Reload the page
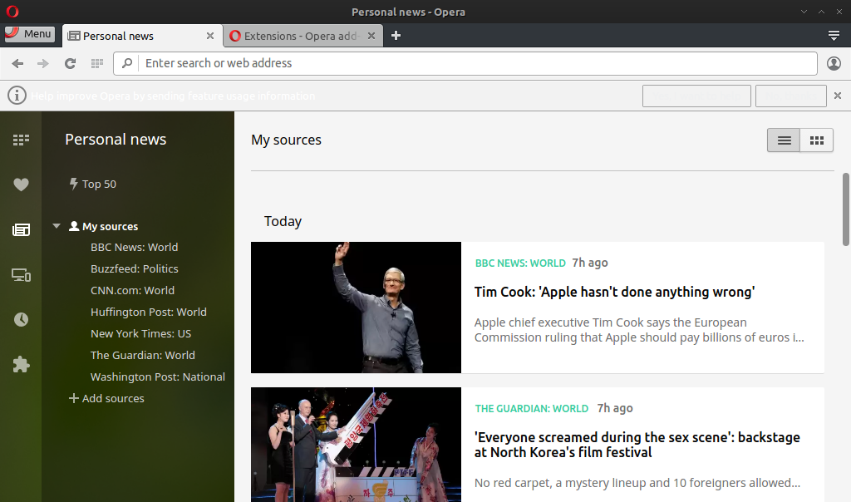 click(x=70, y=63)
